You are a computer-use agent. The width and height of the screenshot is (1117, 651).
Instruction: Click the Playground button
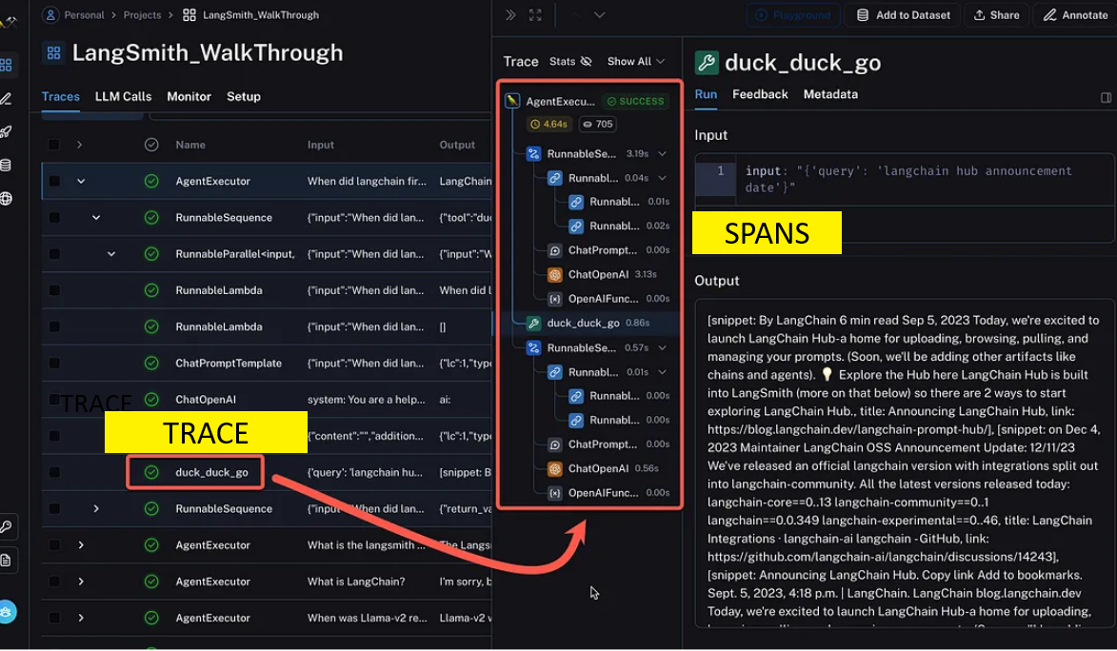click(793, 15)
